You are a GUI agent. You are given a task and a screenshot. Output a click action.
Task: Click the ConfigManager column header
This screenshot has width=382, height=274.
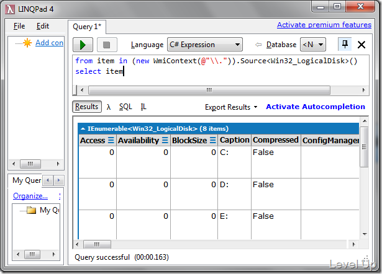(330, 140)
